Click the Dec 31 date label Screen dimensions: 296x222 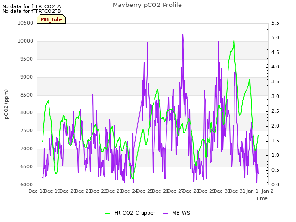point(237,191)
